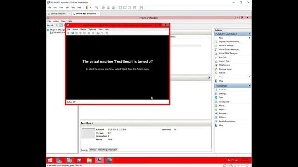The width and height of the screenshot is (298, 167).
Task: Click the Pause icon in VM Connection toolbar
Action: [x=89, y=33]
